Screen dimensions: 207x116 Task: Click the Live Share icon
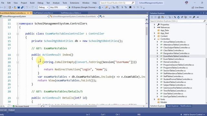tap(193, 7)
